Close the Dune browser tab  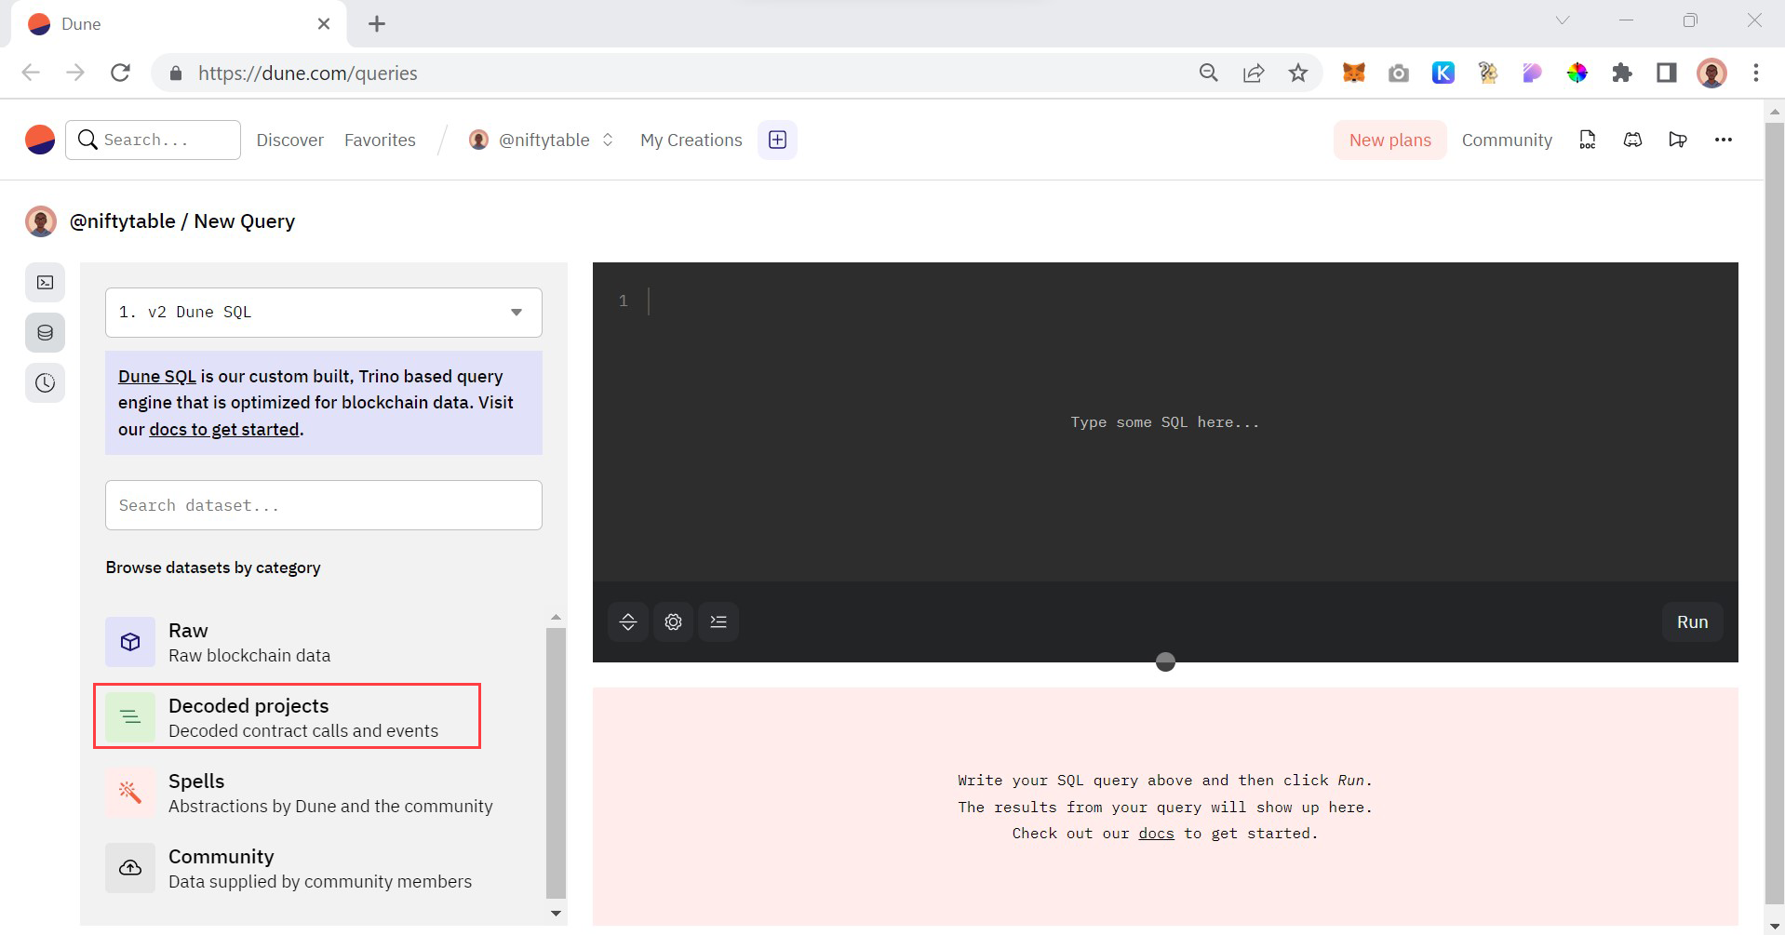324,24
